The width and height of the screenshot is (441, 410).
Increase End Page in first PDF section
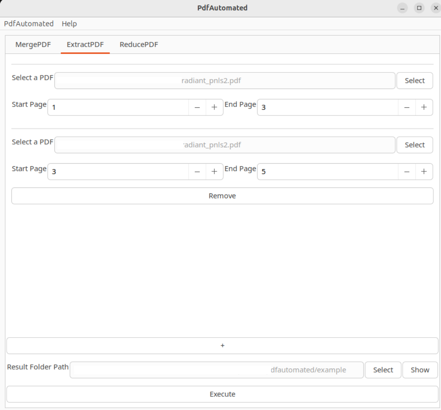424,107
